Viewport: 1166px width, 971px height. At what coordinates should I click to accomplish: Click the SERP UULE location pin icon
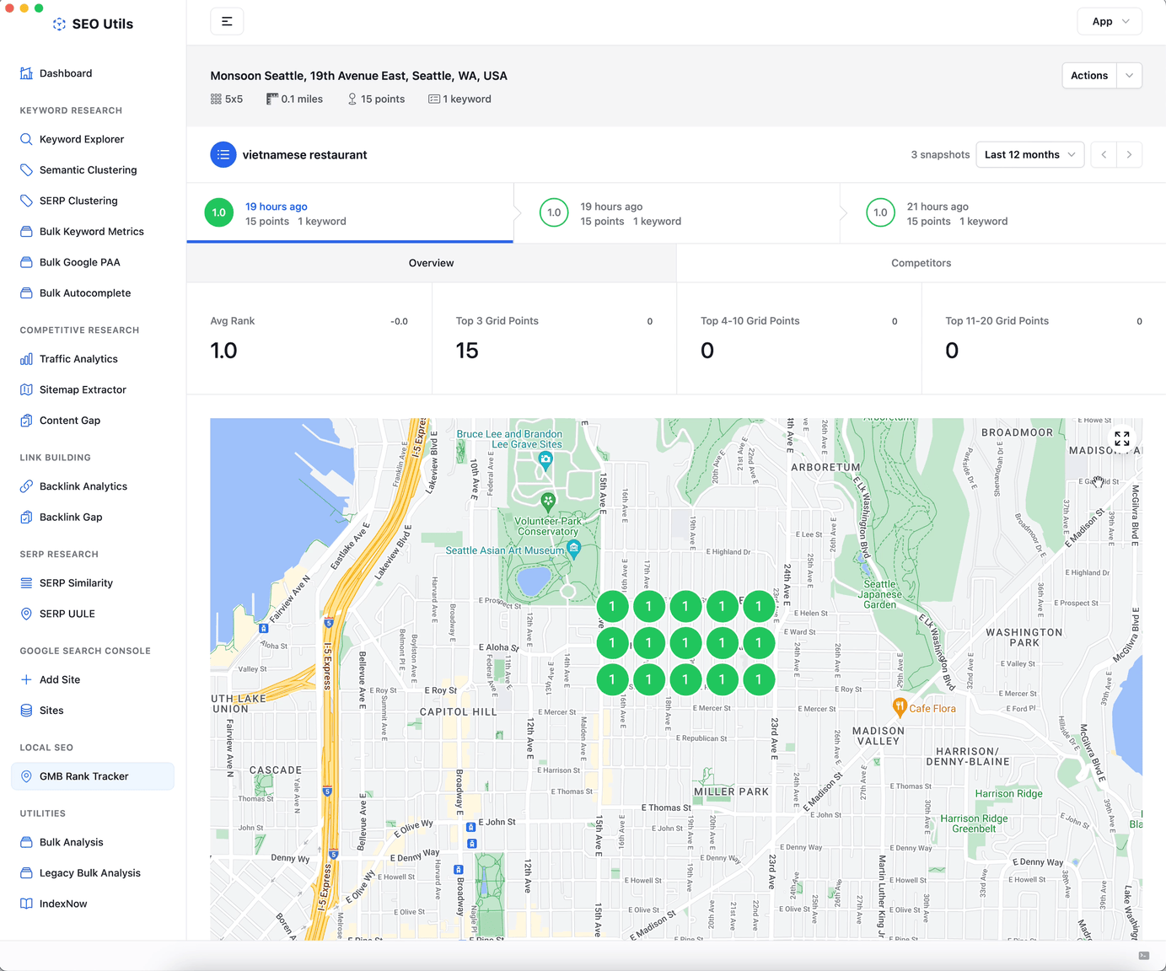click(26, 614)
